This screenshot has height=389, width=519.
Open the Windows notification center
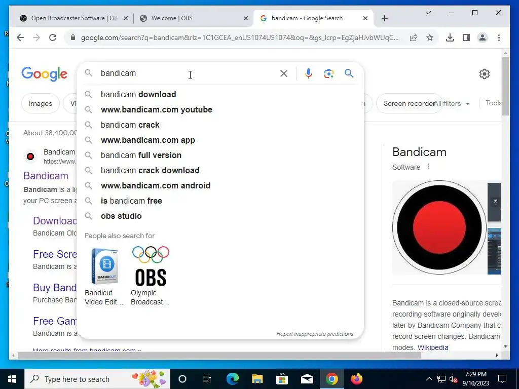point(502,379)
